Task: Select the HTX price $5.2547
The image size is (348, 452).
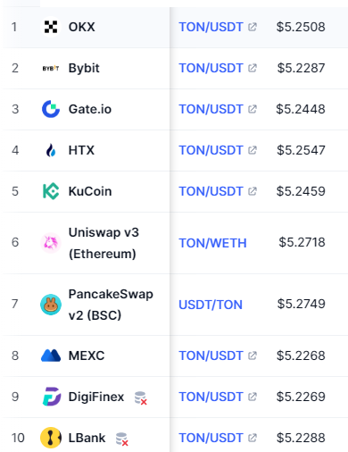Action: (301, 150)
